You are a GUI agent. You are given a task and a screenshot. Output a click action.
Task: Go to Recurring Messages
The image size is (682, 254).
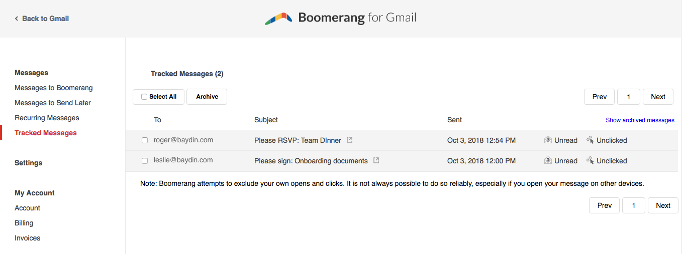pos(47,118)
